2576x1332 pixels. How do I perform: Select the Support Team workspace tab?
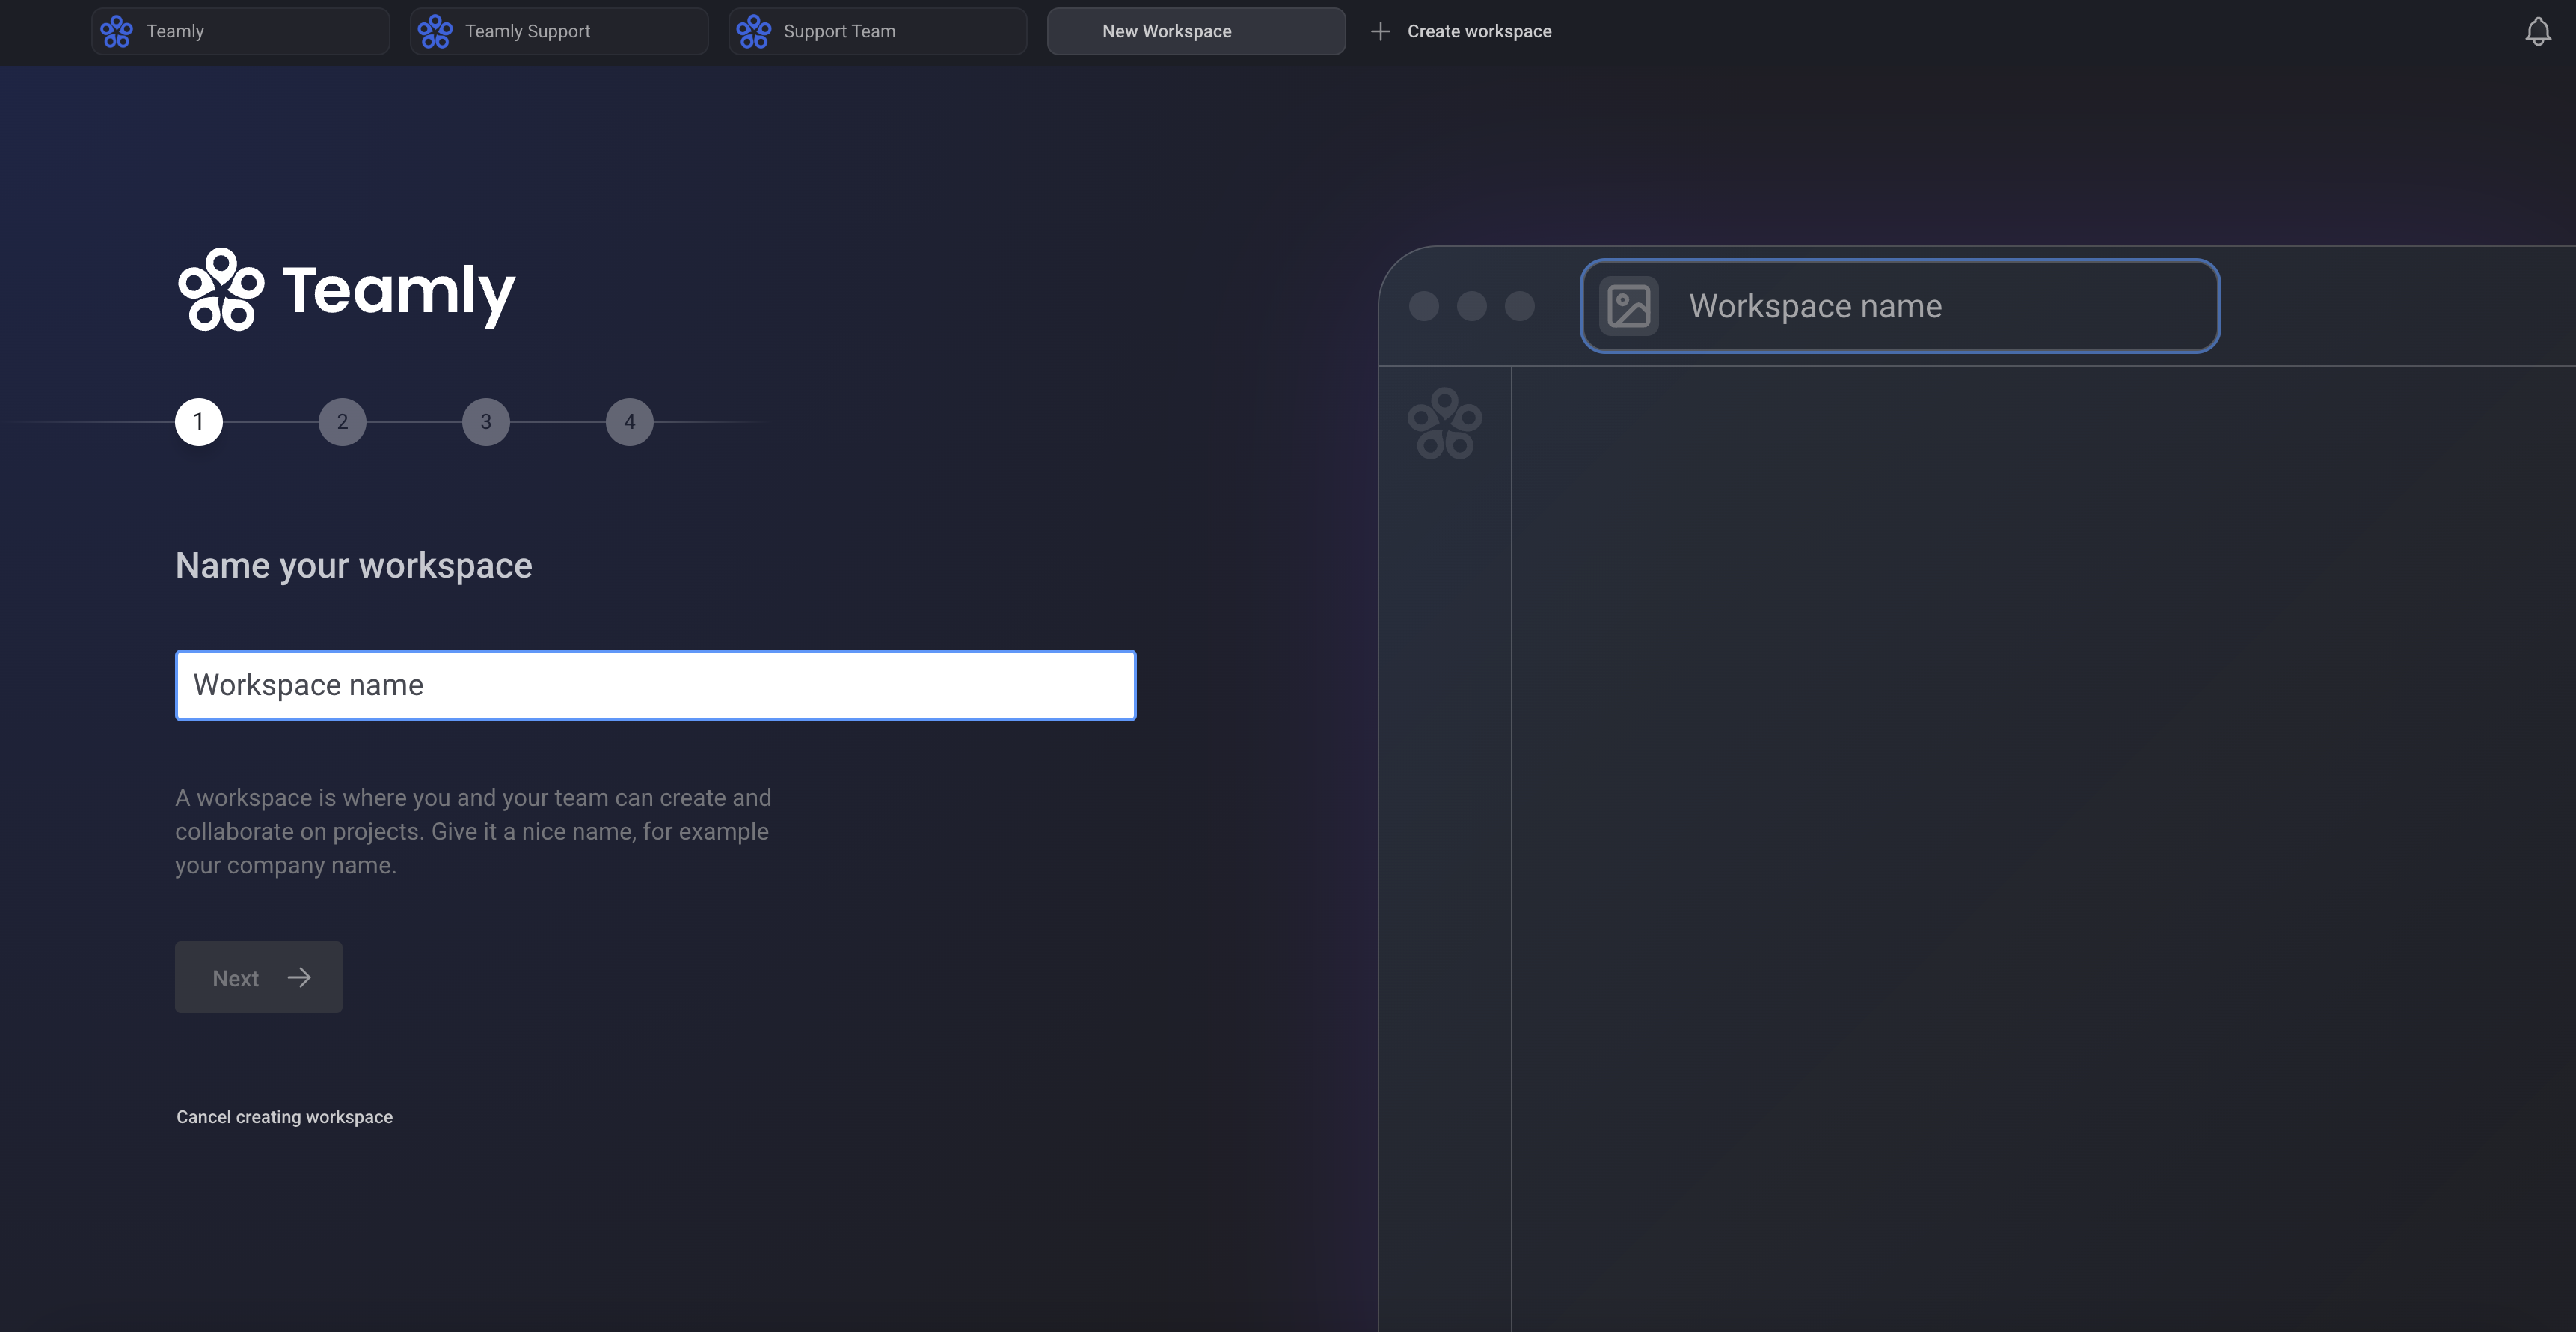click(877, 32)
